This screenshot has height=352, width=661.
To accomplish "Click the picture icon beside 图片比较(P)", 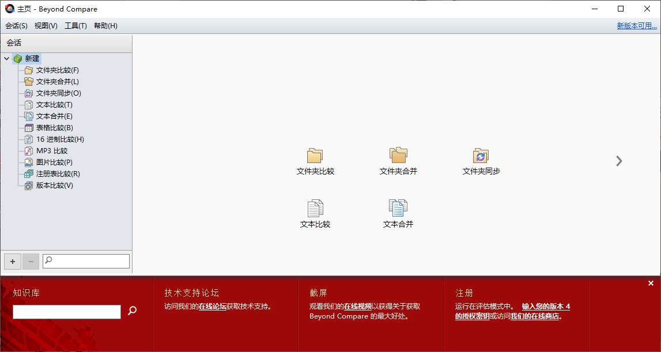I will click(x=29, y=162).
